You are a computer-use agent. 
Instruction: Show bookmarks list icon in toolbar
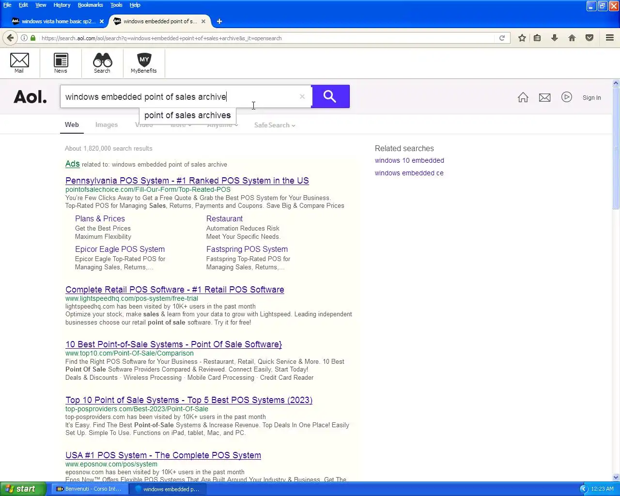[x=538, y=38]
